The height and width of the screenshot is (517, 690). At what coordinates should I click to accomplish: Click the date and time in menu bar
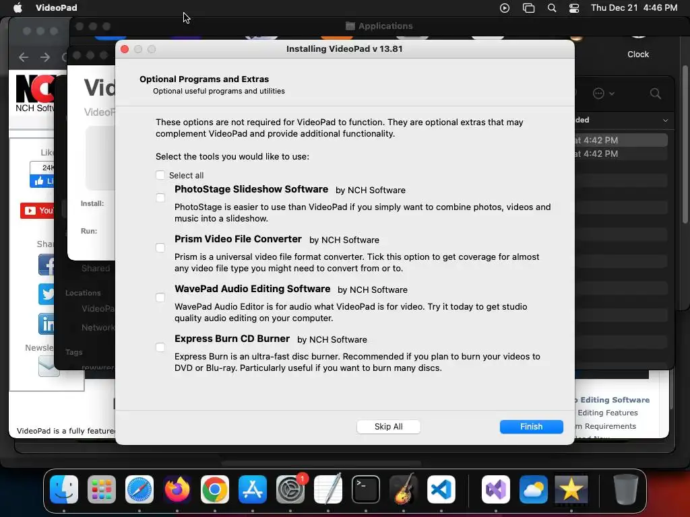[x=633, y=7]
